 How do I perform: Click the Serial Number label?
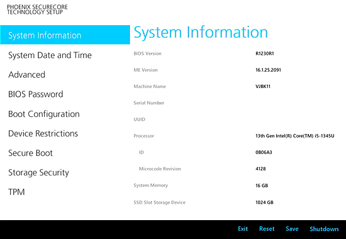pos(148,103)
